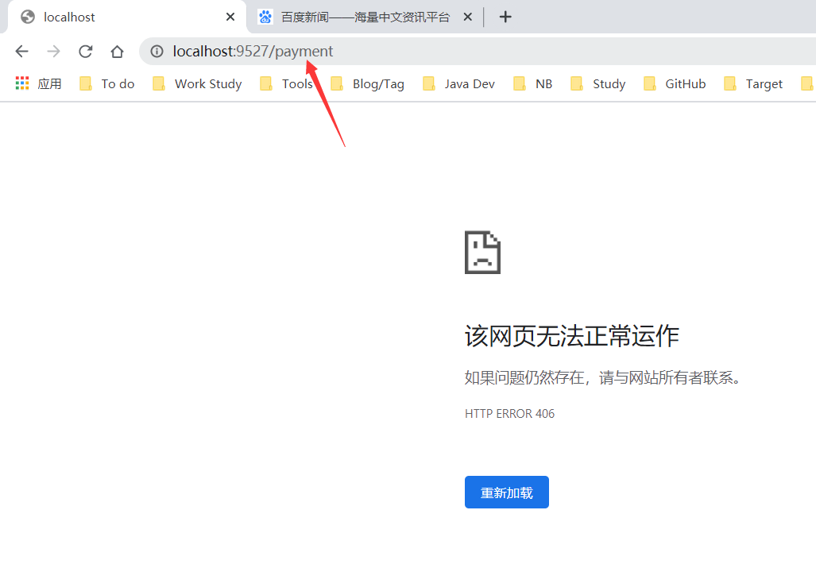816x568 pixels.
Task: Click the address bar showing localhost:9527/payment
Action: coord(478,51)
